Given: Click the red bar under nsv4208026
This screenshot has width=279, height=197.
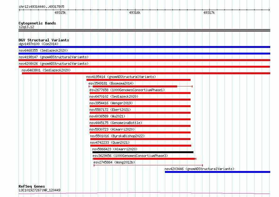Looking at the screenshot, I should click(144, 67).
